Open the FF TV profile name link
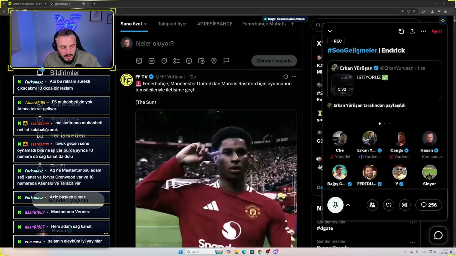 [141, 77]
